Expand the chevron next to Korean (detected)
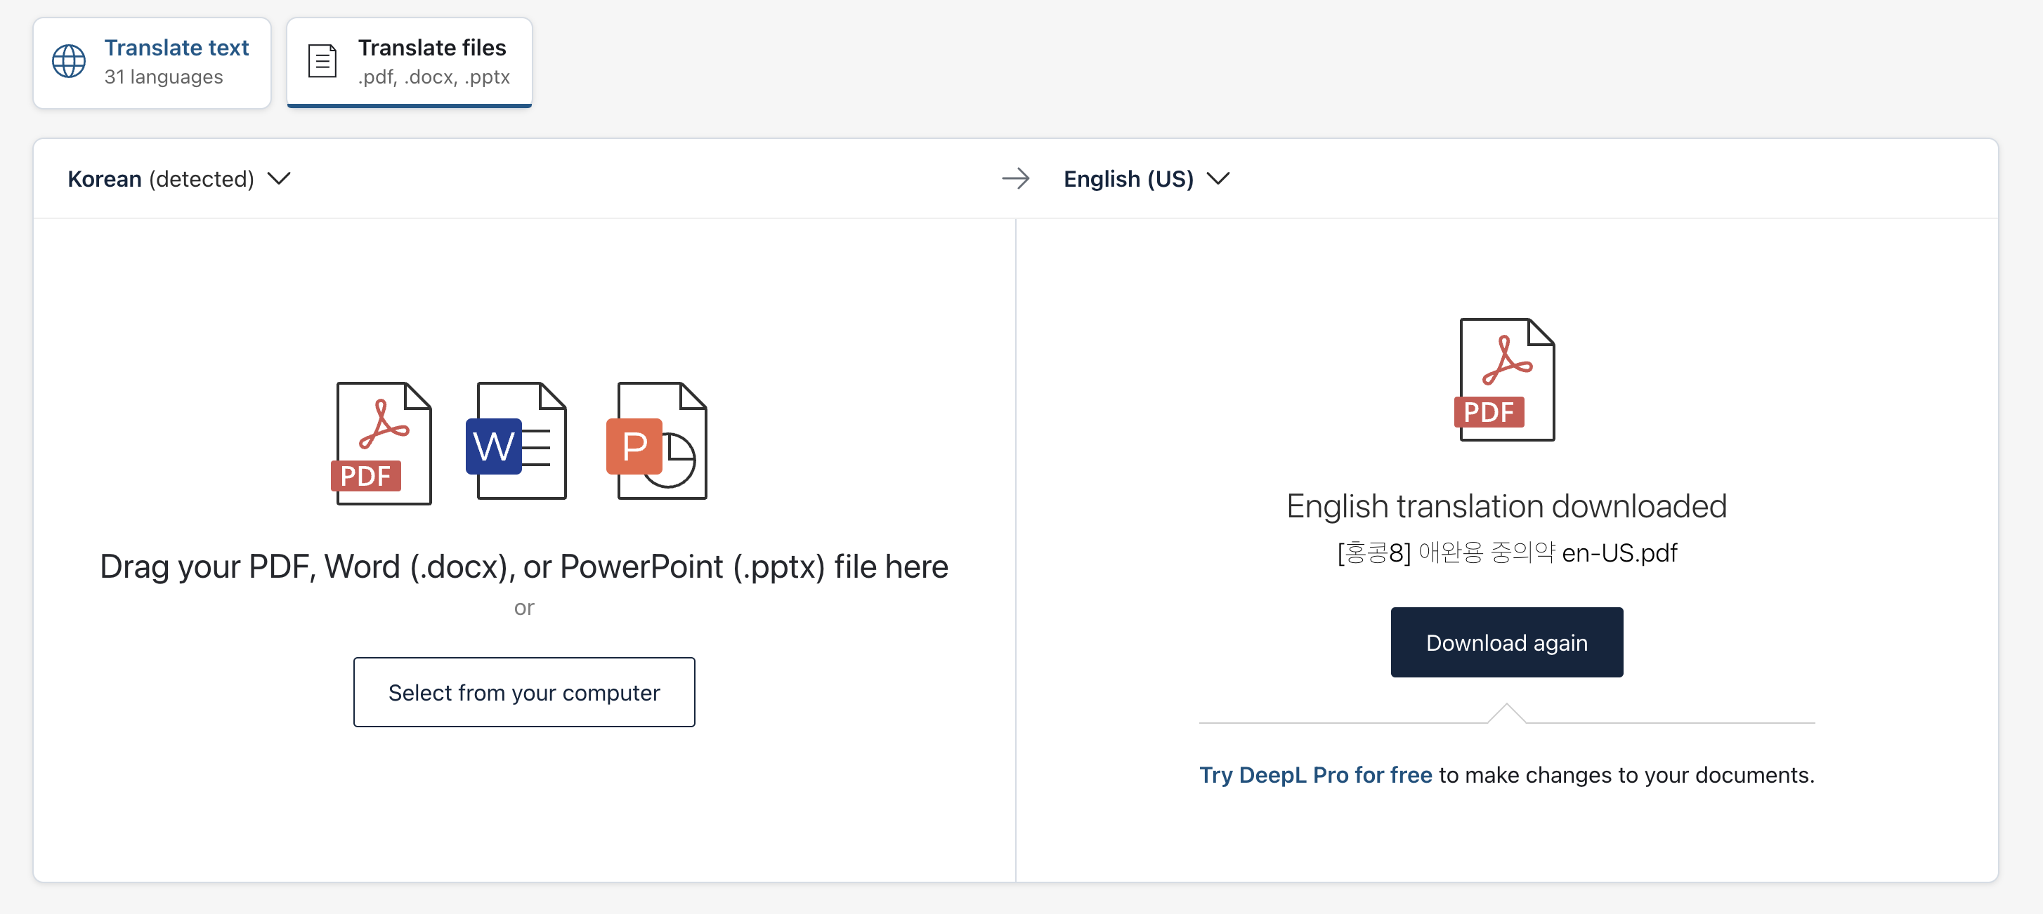Image resolution: width=2043 pixels, height=914 pixels. click(x=279, y=179)
